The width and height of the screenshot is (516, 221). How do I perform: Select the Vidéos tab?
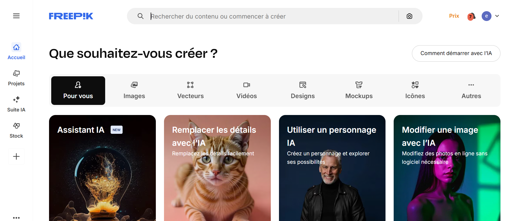pyautogui.click(x=247, y=90)
